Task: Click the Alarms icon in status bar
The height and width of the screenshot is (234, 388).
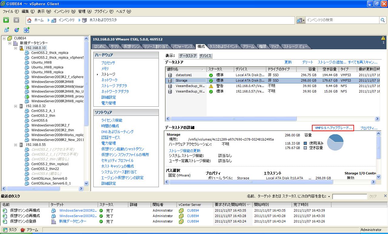Action: point(22,230)
